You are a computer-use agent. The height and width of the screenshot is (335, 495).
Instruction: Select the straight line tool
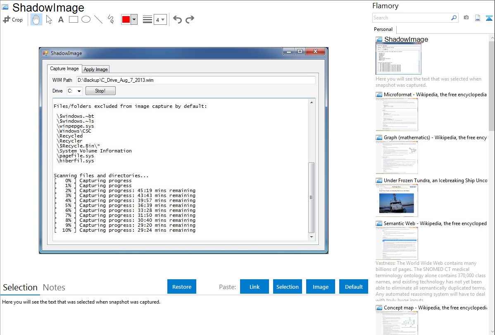click(98, 19)
